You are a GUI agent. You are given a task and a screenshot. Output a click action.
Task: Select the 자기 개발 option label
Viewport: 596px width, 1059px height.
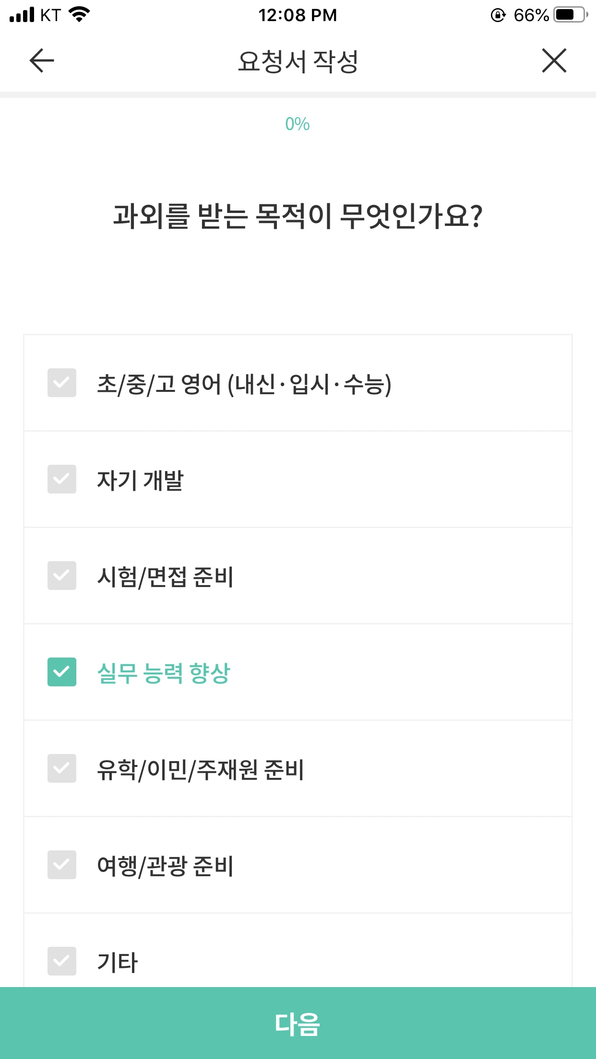pyautogui.click(x=140, y=480)
